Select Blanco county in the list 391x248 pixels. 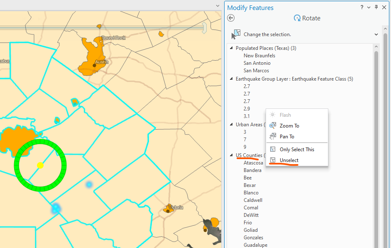coord(251,193)
